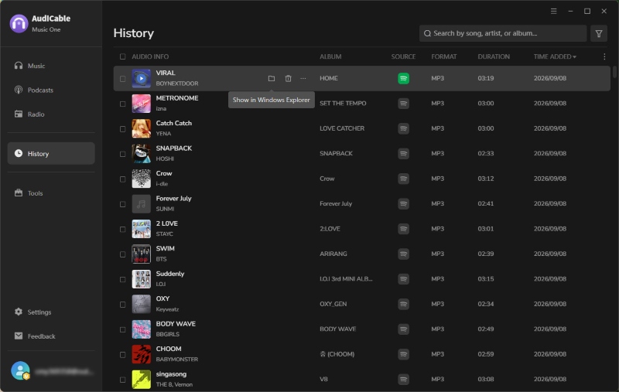This screenshot has height=392, width=619.
Task: Open more options for VIRAL row
Action: [x=303, y=79]
